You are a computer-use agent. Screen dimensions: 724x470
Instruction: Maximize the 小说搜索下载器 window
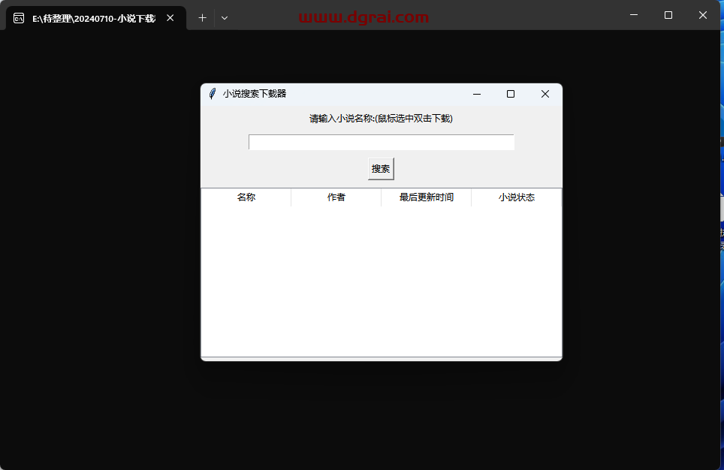click(511, 94)
